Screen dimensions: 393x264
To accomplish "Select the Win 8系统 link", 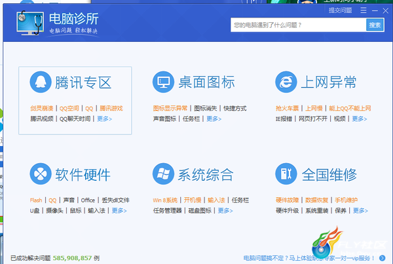I will click(x=165, y=200).
